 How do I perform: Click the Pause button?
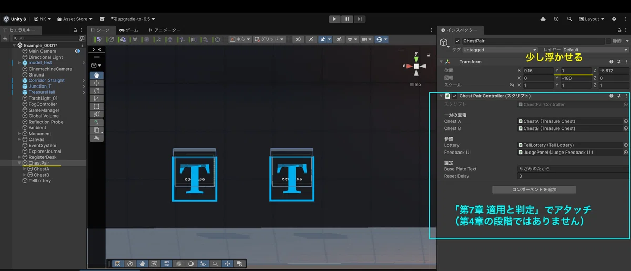(x=347, y=19)
